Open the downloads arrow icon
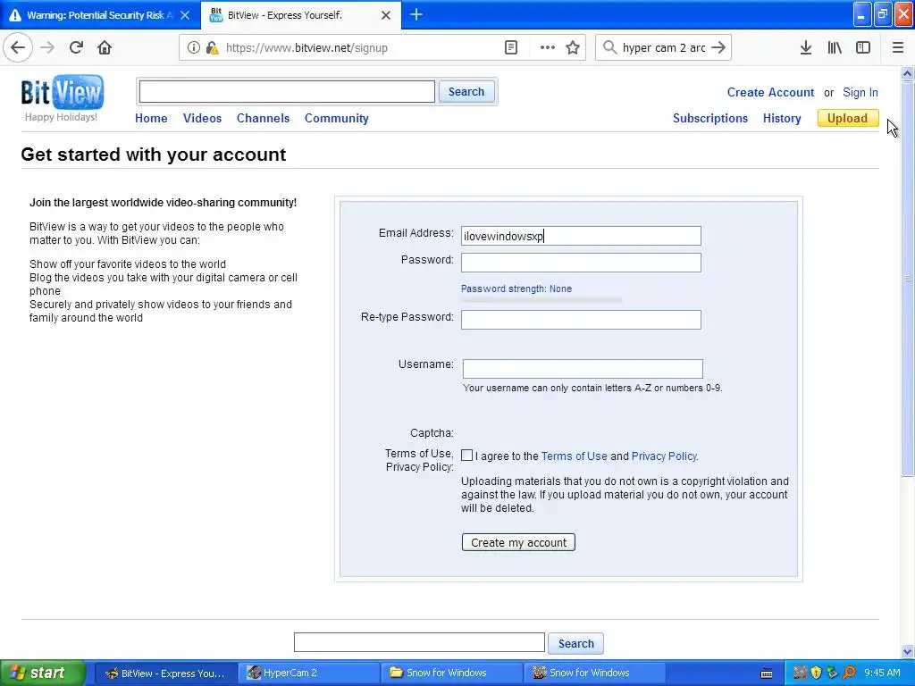 [x=806, y=48]
